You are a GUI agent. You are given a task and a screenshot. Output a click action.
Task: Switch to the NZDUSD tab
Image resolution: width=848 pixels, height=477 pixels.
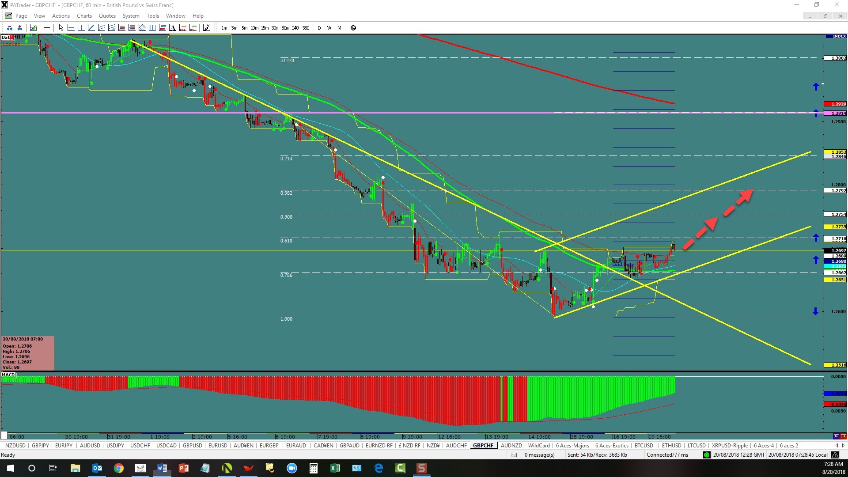pyautogui.click(x=15, y=446)
